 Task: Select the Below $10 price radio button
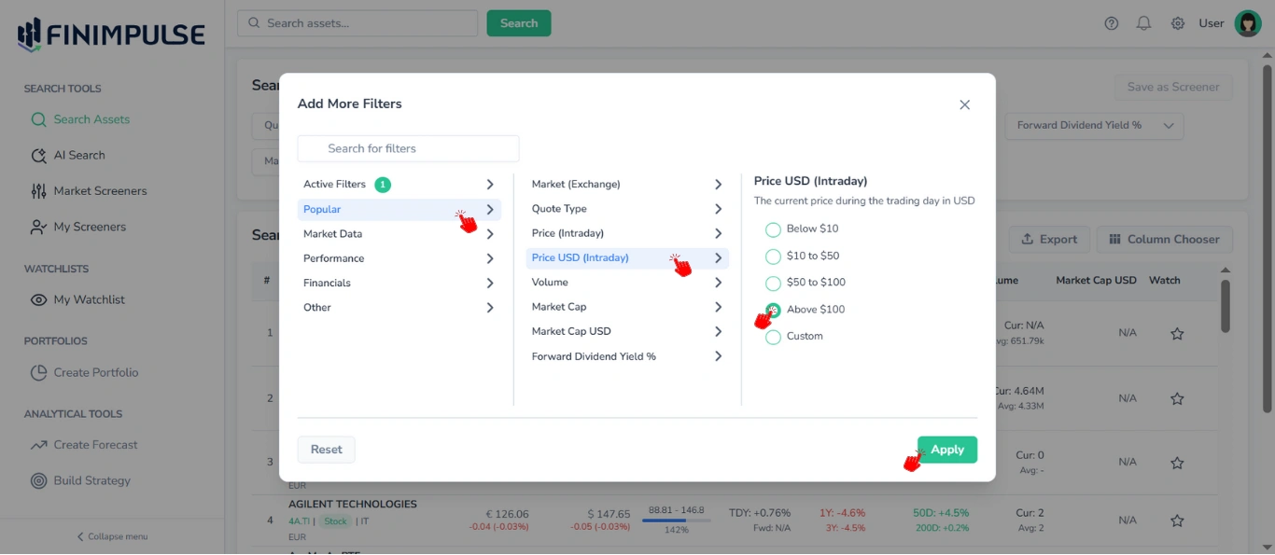[773, 229]
